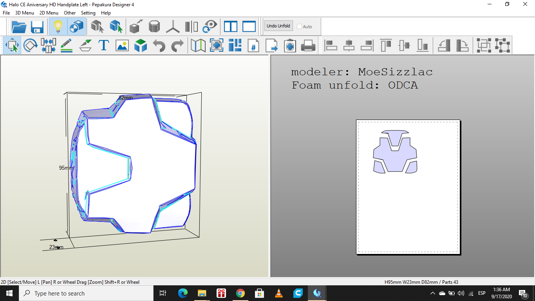Viewport: 535px width, 301px height.
Task: Click the 'Foam unfold: ODCA' text
Action: pos(355,85)
